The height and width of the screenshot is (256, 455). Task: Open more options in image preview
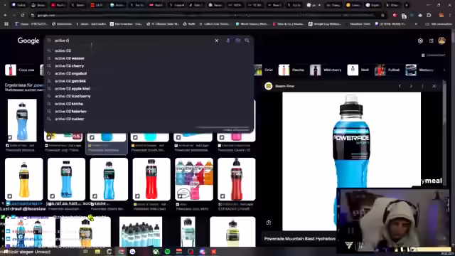pos(422,86)
